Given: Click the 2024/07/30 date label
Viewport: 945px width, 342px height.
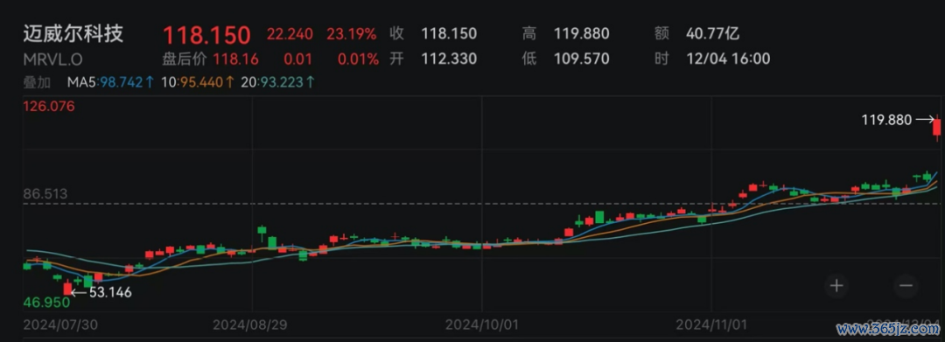Looking at the screenshot, I should (59, 325).
